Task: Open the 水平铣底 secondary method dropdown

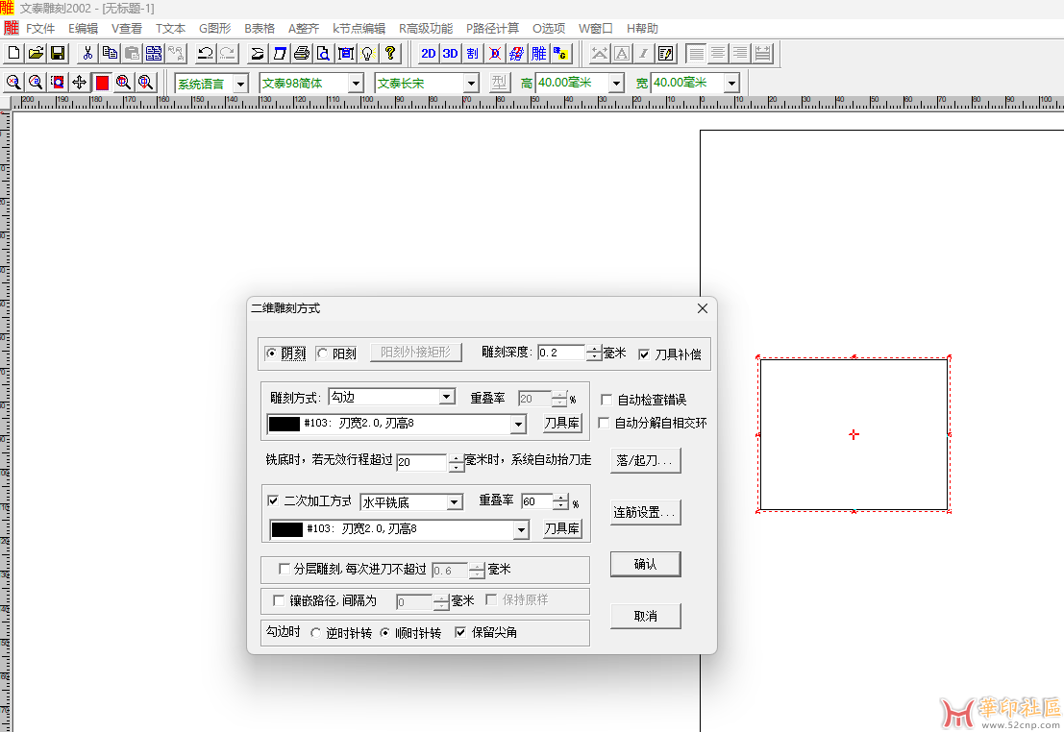Action: pos(455,502)
